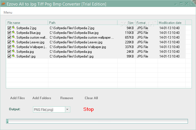Click the orange app icon in title bar

point(3,4)
